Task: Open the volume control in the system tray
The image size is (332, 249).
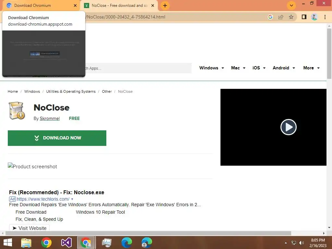Action: pyautogui.click(x=302, y=243)
